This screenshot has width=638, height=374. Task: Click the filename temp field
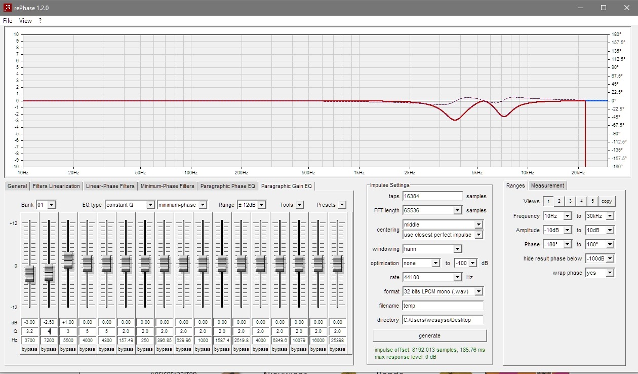point(443,306)
